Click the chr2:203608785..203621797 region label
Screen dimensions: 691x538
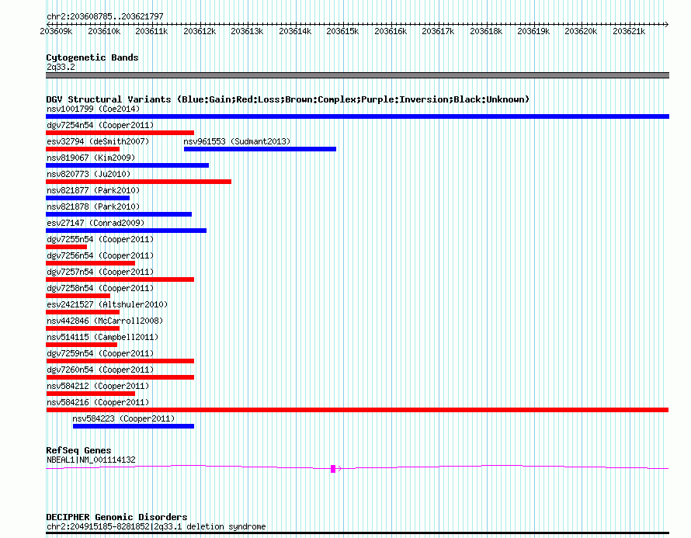(x=105, y=16)
